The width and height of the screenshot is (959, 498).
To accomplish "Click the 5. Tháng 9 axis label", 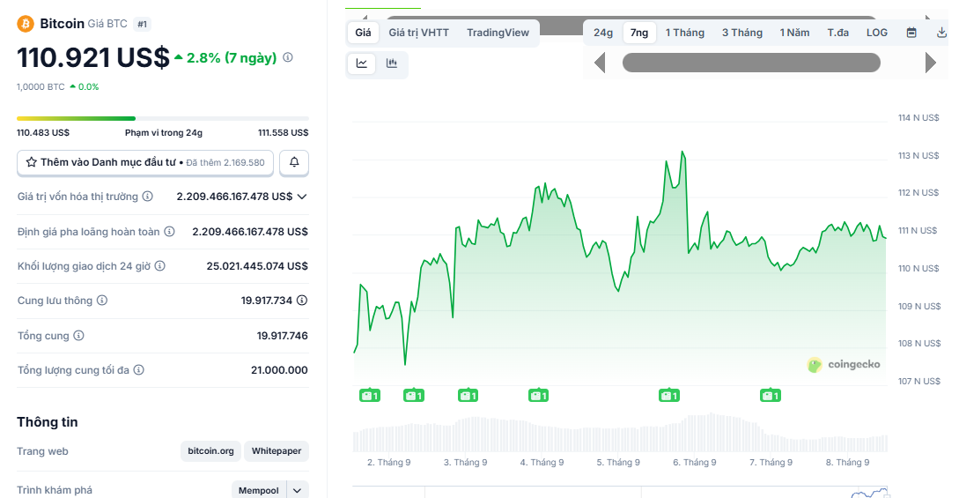I will (x=618, y=463).
